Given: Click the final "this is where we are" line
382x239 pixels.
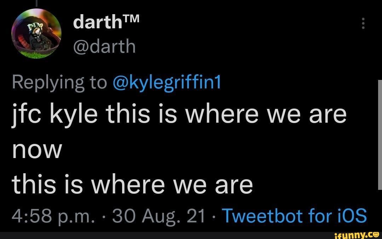Looking at the screenshot, I should tap(132, 185).
